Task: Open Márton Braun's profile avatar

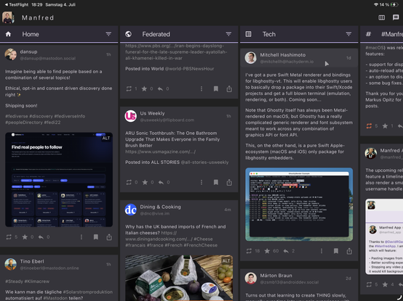Action: (x=250, y=279)
